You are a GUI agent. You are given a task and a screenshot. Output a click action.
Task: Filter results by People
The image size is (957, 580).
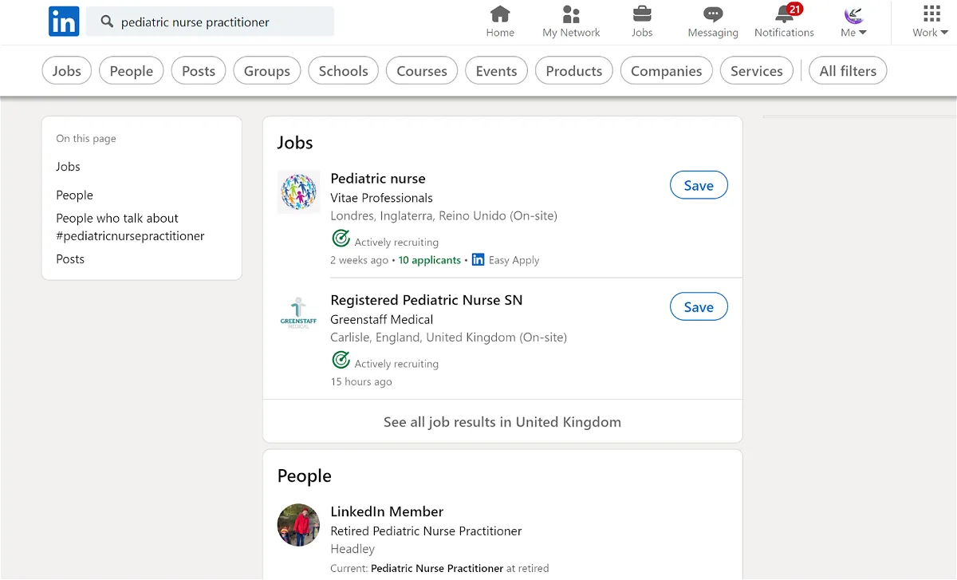pyautogui.click(x=132, y=71)
